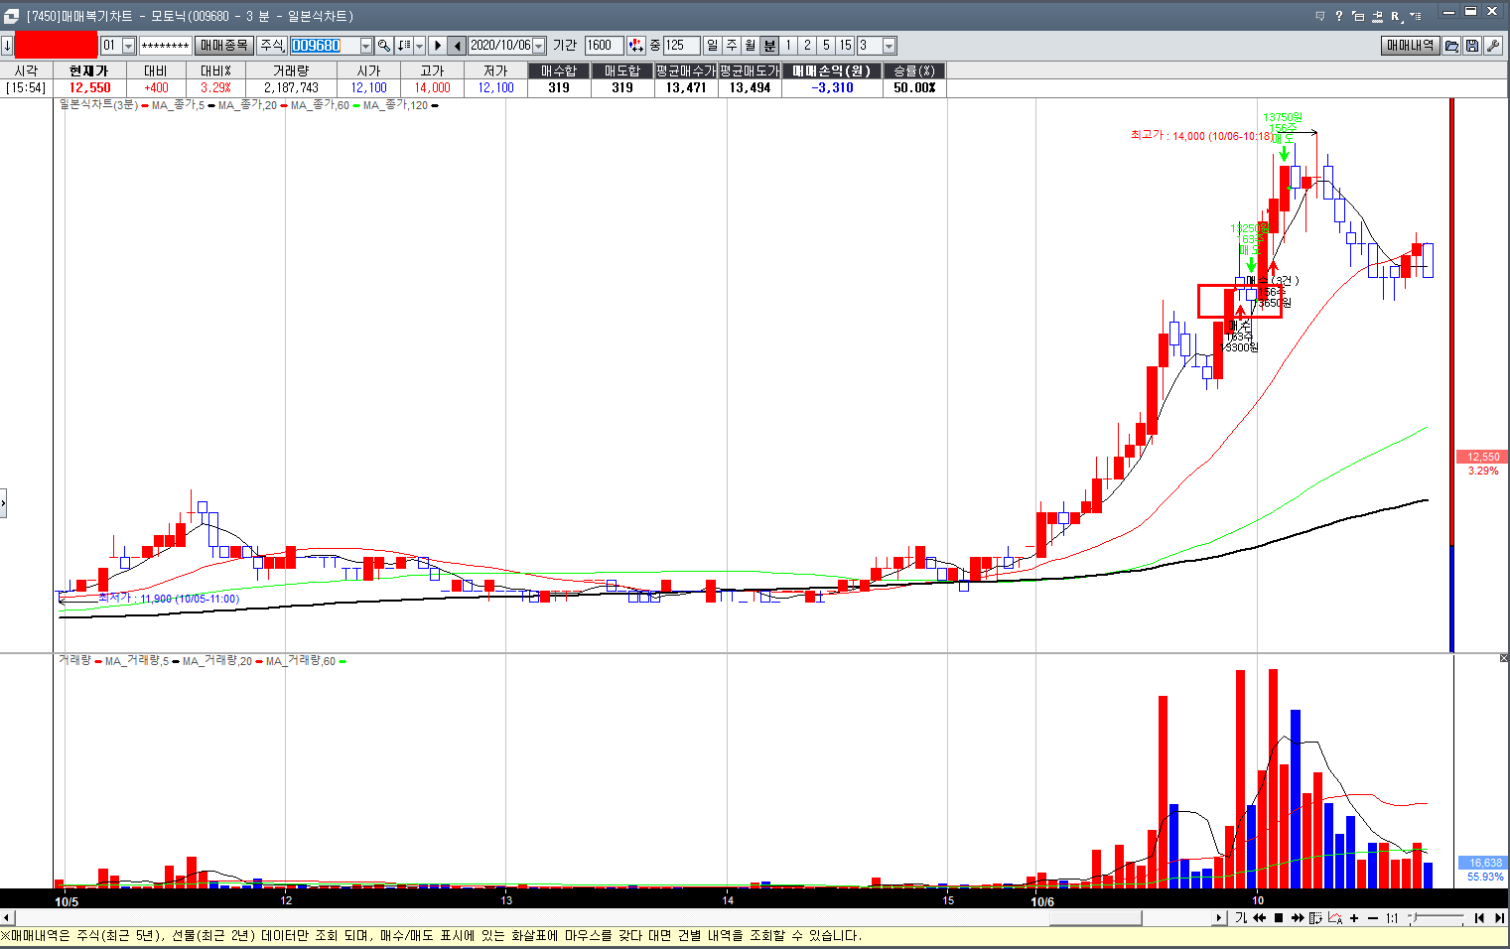Screen dimensions: 1510x949
Task: Open chart settings wrench icon
Action: [1493, 46]
